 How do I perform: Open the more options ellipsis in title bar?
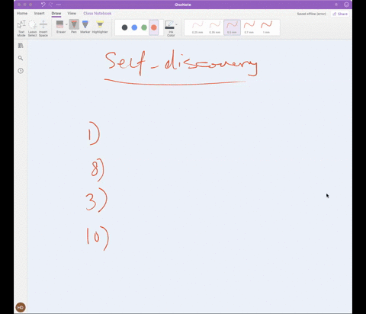pyautogui.click(x=59, y=5)
